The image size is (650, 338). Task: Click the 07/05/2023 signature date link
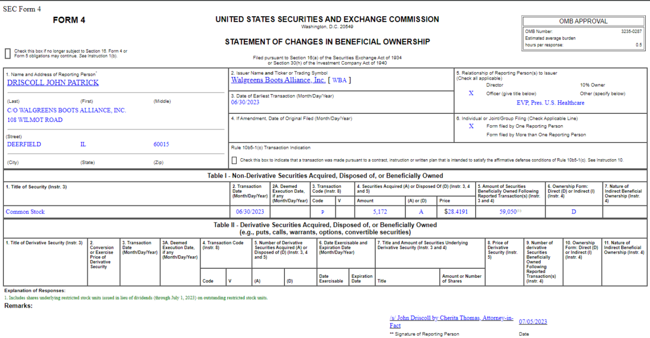(533, 322)
